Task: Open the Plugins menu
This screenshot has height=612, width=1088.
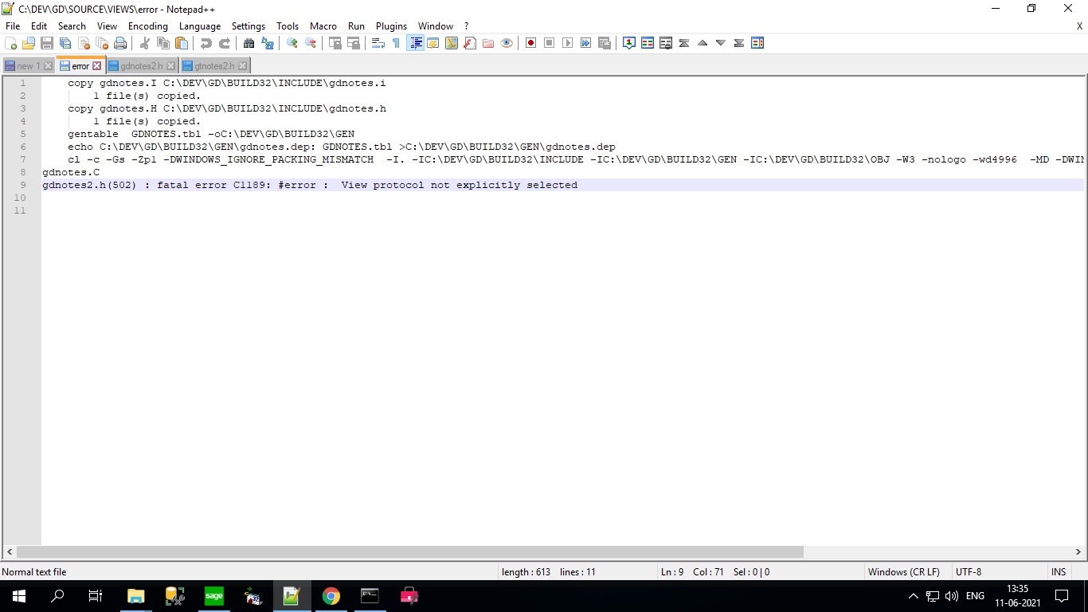Action: click(391, 25)
